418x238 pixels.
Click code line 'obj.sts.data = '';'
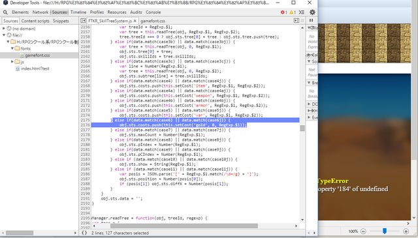(x=121, y=199)
